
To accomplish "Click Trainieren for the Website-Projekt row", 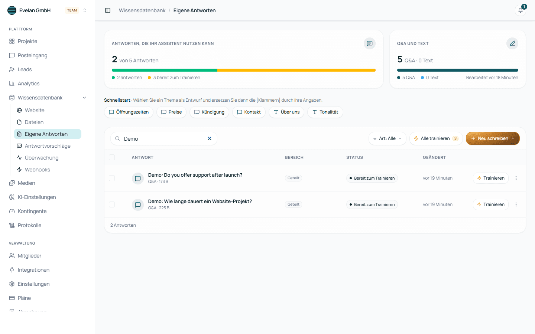I will (491, 204).
